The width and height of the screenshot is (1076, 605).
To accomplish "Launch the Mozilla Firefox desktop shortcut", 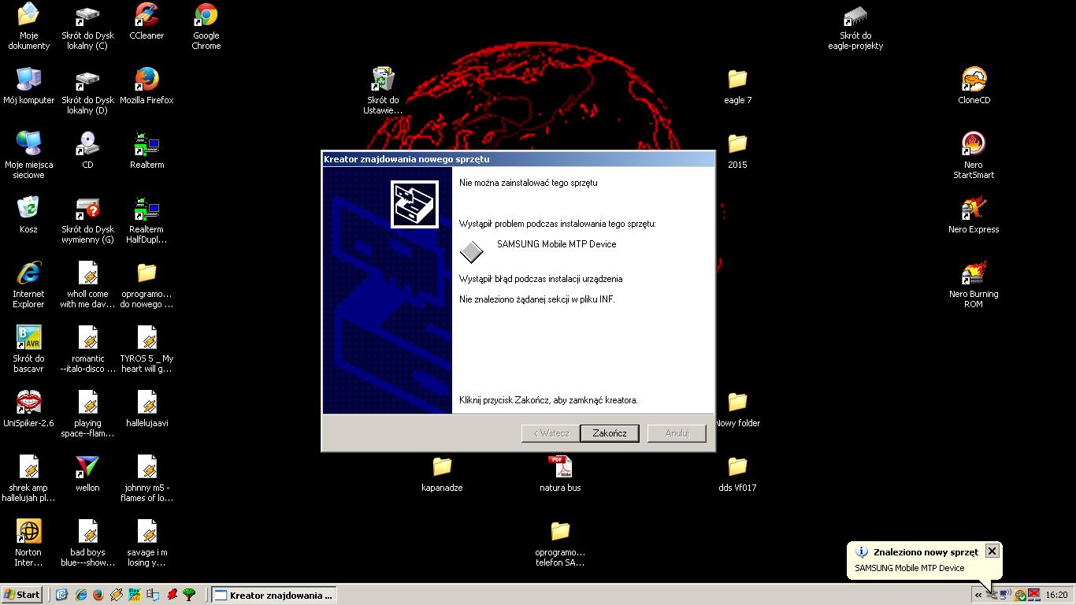I will (x=147, y=86).
